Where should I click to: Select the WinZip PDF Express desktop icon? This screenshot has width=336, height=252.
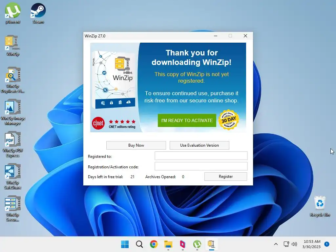point(13,144)
